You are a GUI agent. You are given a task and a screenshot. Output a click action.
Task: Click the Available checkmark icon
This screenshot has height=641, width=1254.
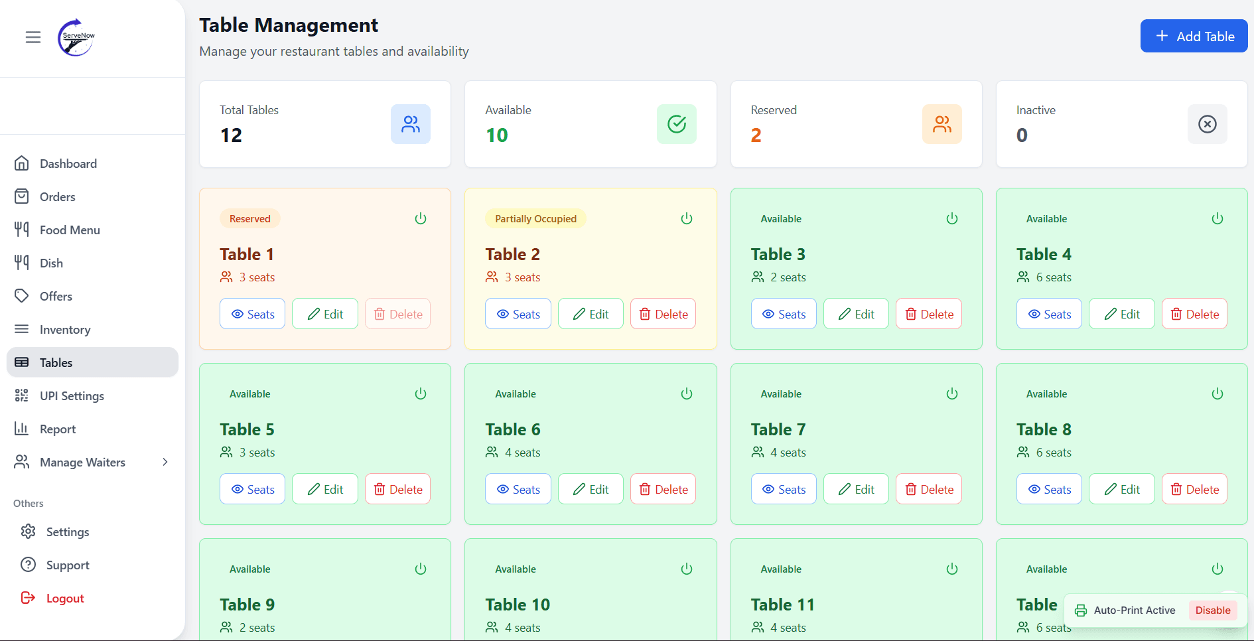pos(676,124)
